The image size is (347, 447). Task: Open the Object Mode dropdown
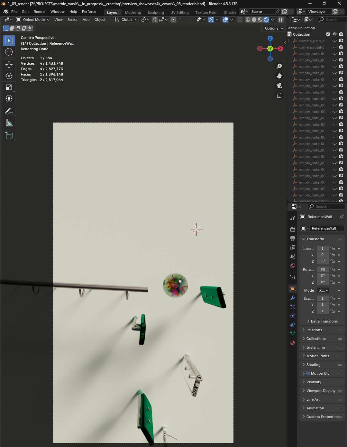point(32,20)
